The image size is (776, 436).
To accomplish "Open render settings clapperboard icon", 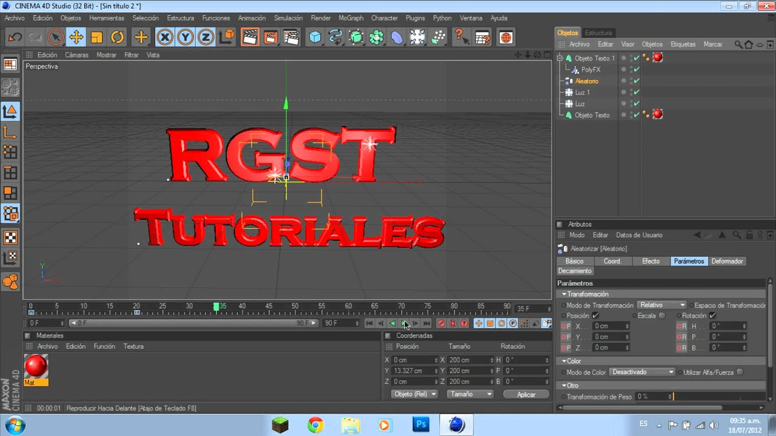I will click(291, 38).
